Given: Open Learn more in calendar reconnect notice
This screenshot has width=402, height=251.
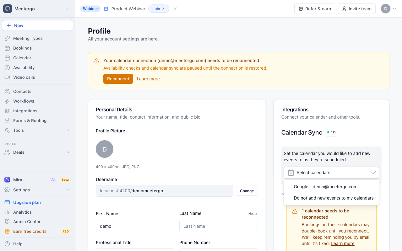Looking at the screenshot, I should tap(343, 243).
